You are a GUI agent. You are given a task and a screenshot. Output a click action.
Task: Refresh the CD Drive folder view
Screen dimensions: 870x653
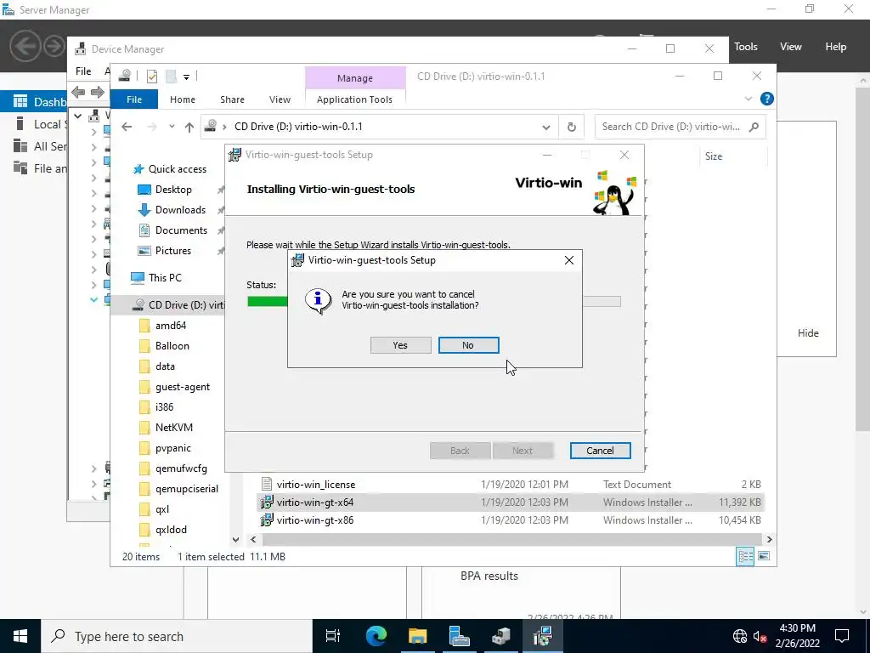click(x=572, y=128)
